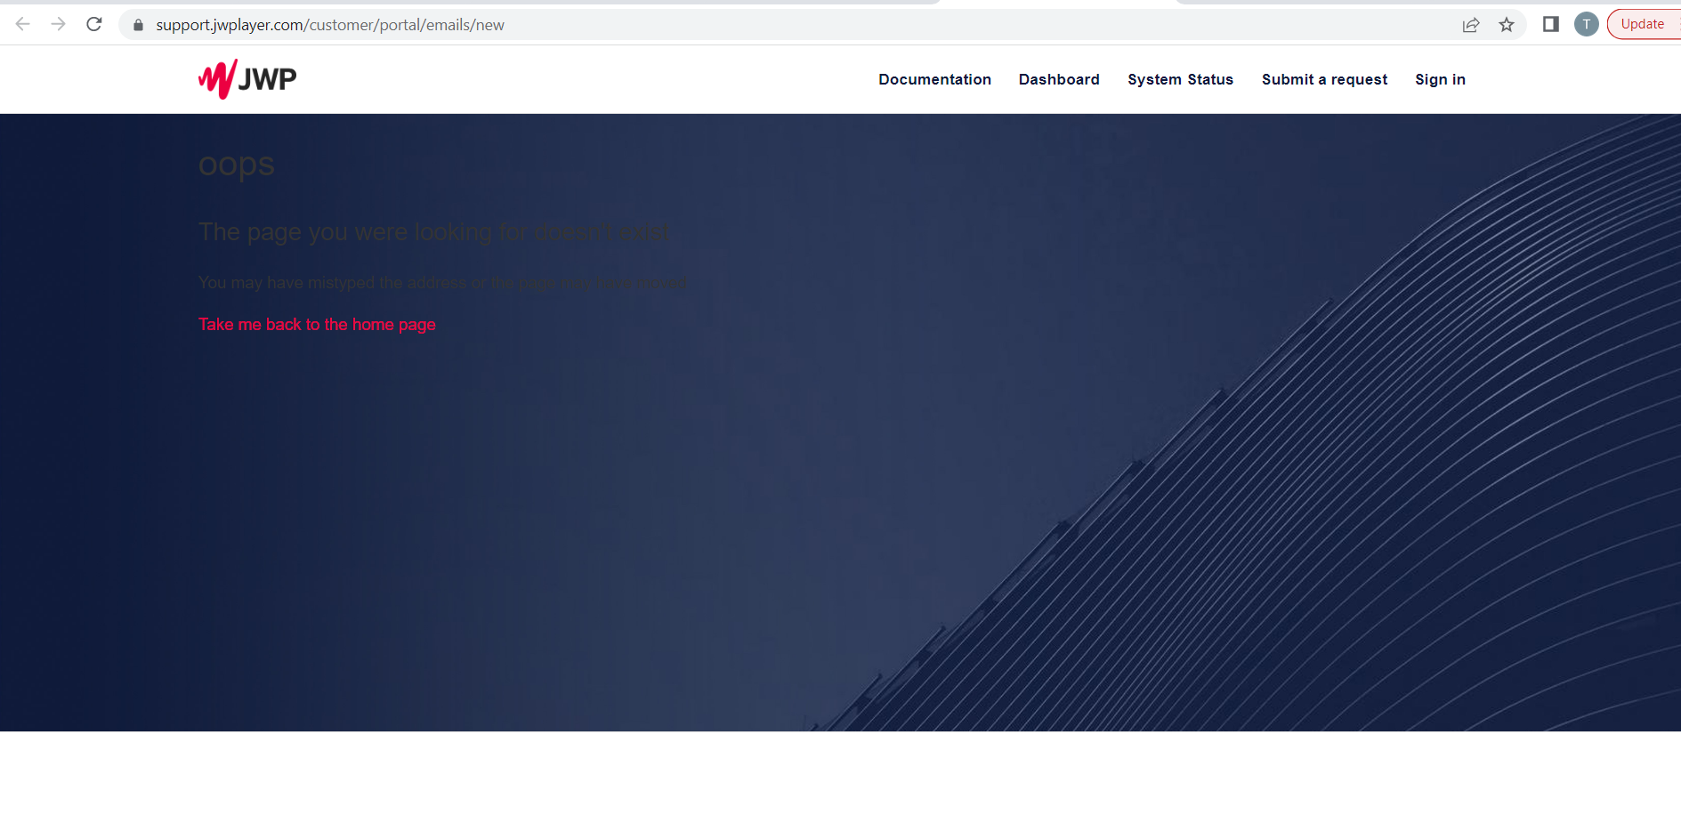Bookmark this page with the star
This screenshot has height=815, width=1681.
click(1507, 25)
